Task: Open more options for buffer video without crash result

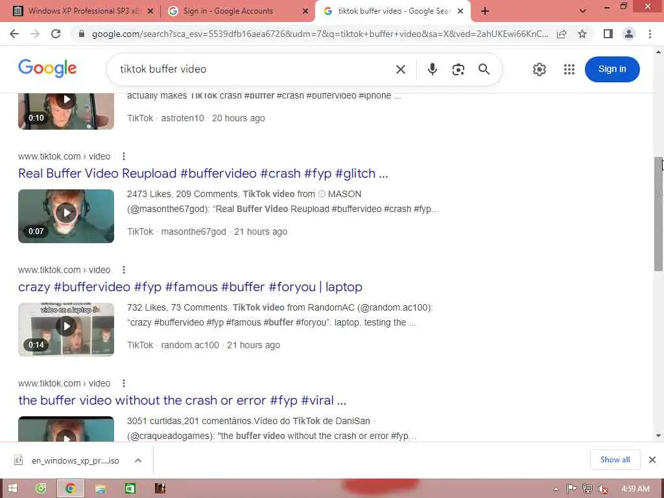Action: click(x=124, y=383)
